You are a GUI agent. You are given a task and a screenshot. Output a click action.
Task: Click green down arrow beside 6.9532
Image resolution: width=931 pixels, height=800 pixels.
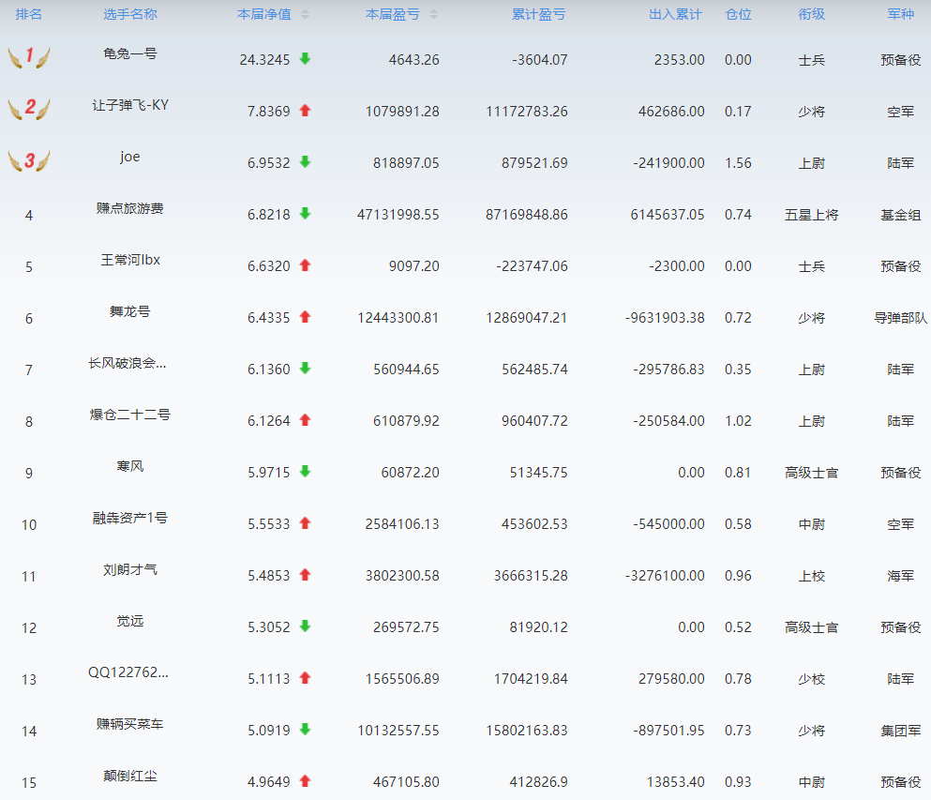click(306, 161)
